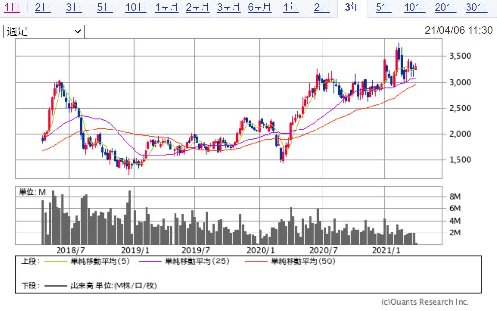Click the 2,000 price axis label
Viewport: 497px width, 311px height.
(460, 134)
